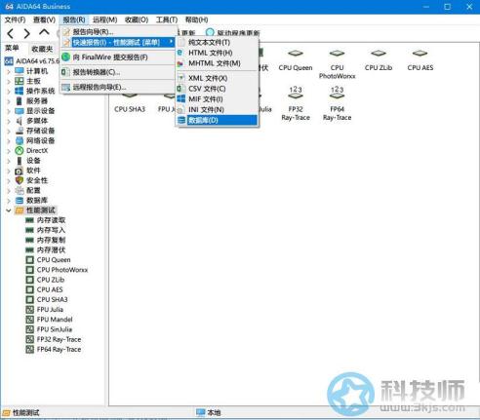The width and height of the screenshot is (480, 420).
Task: Click the 安全性 shield icon in tree
Action: pos(20,180)
